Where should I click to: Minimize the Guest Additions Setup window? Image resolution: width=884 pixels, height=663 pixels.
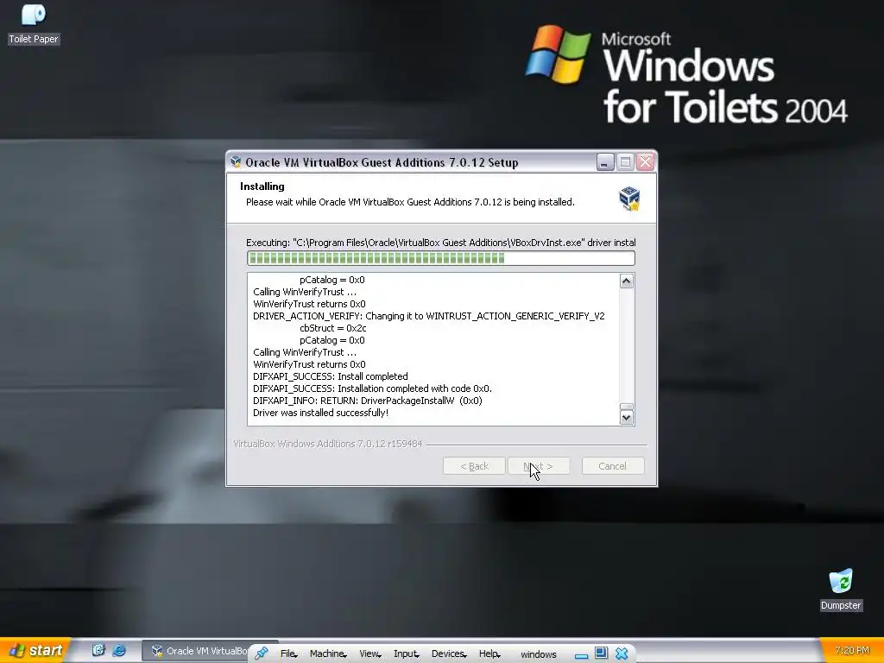coord(605,162)
